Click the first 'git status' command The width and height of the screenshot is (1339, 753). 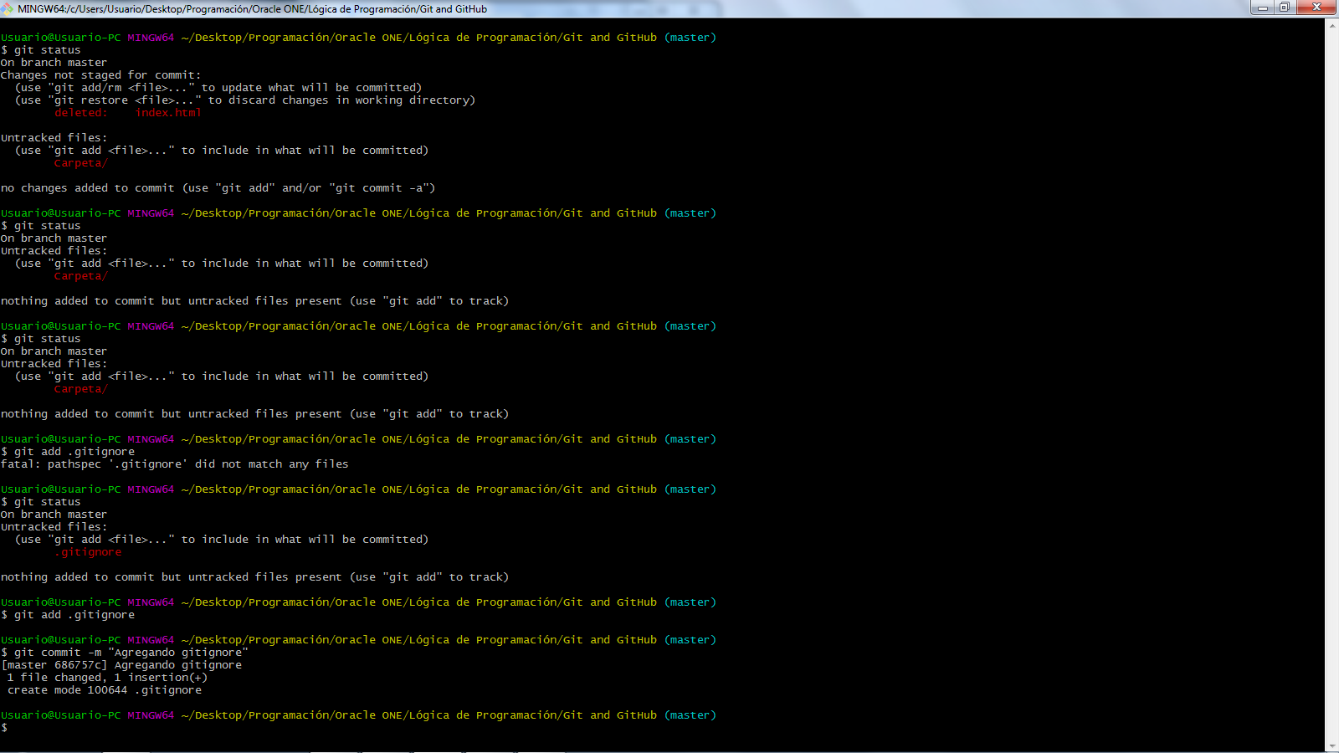48,50
